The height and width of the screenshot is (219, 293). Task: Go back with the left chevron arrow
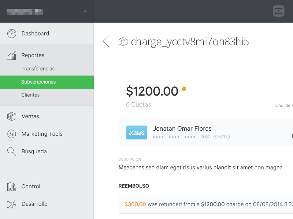pos(106,42)
